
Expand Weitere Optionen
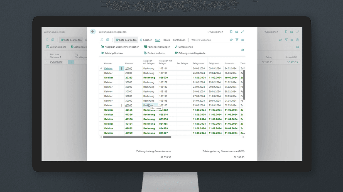point(201,40)
